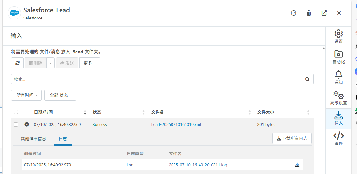This screenshot has width=357, height=174.
Task: Open the 通知 notification bell panel
Action: pyautogui.click(x=338, y=77)
